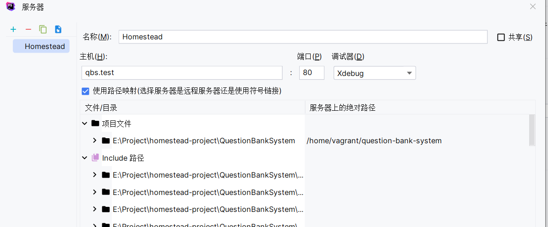Click the add server plus icon
Viewport: 548px width, 227px height.
click(x=13, y=29)
